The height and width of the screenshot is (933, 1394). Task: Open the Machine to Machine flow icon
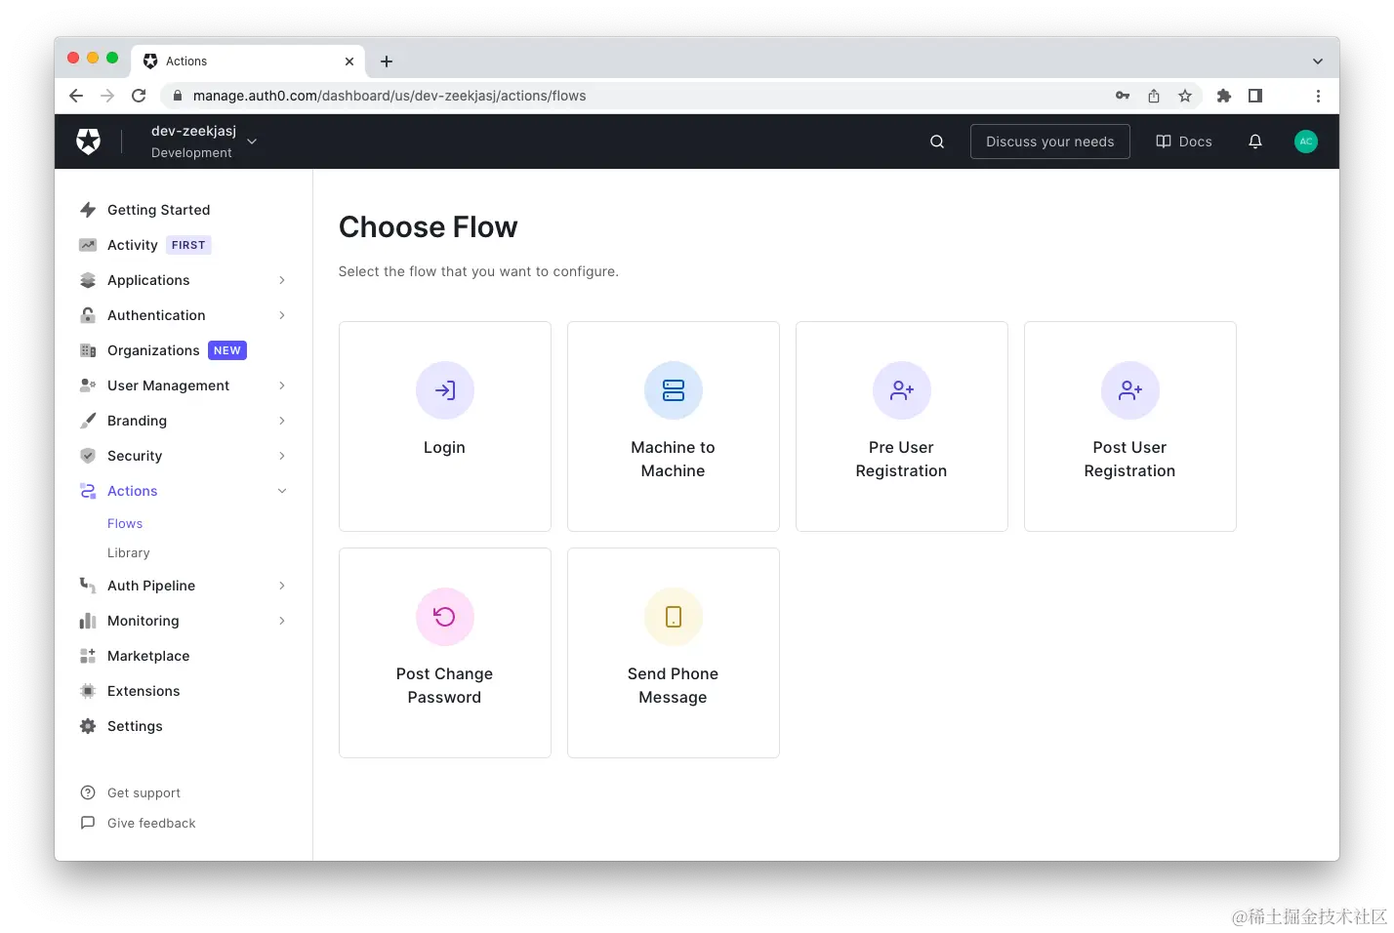point(673,389)
